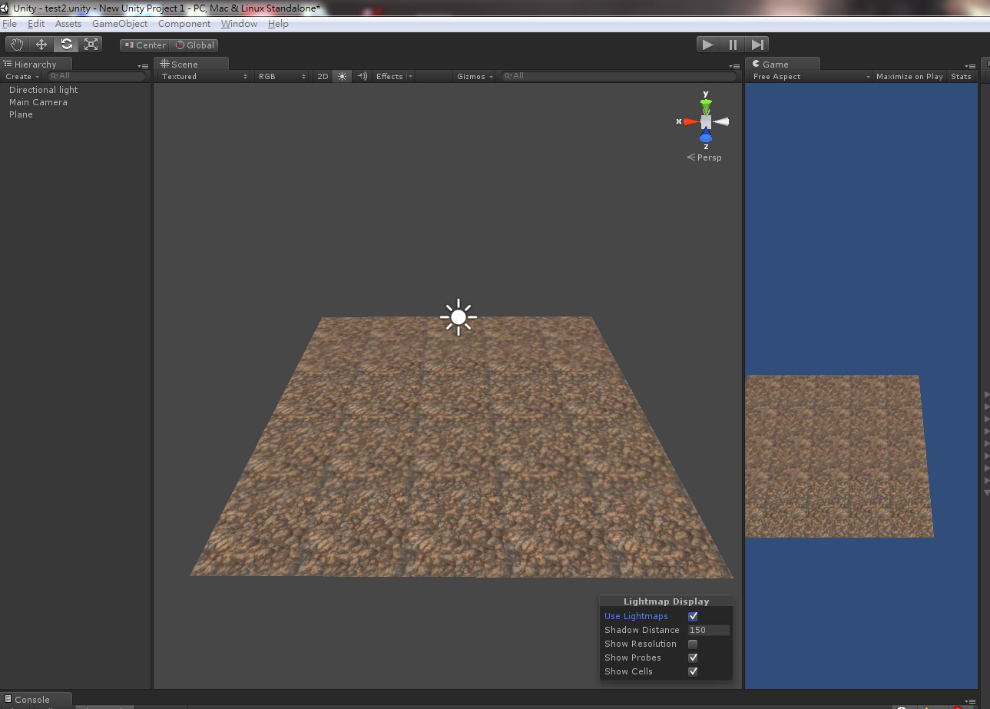
Task: Uncheck the Show Cells checkbox
Action: [x=693, y=671]
